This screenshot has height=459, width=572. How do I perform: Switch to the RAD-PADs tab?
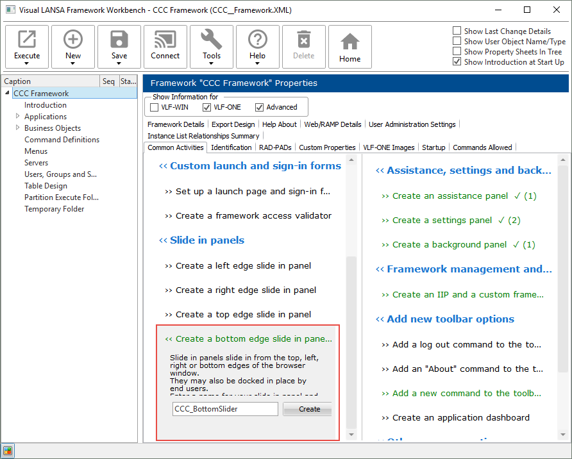click(x=275, y=147)
